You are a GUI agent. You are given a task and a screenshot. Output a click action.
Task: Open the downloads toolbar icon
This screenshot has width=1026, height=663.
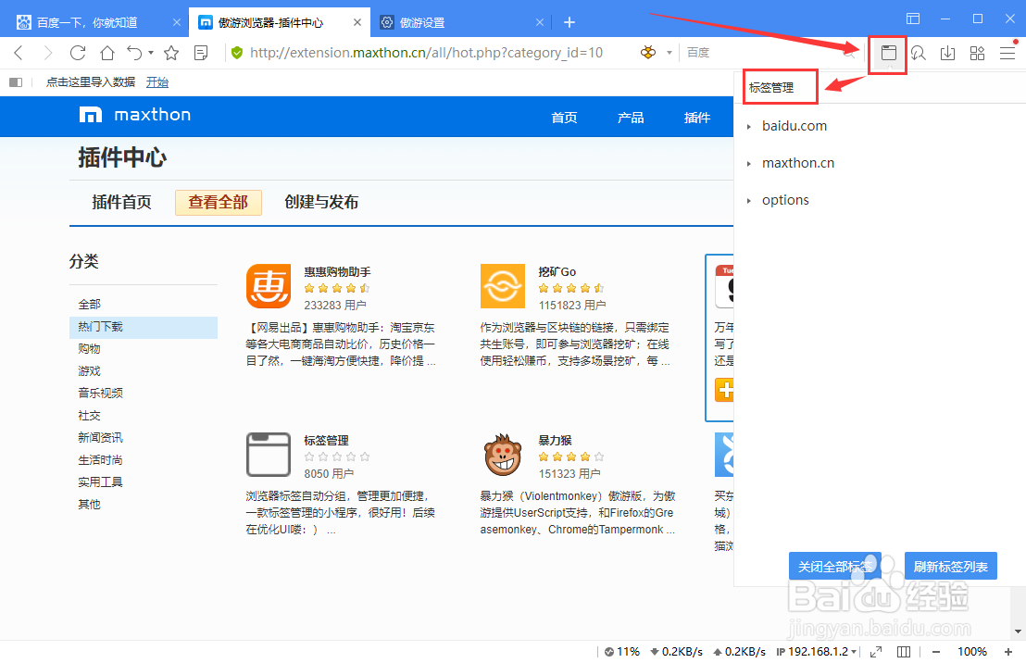(x=947, y=53)
